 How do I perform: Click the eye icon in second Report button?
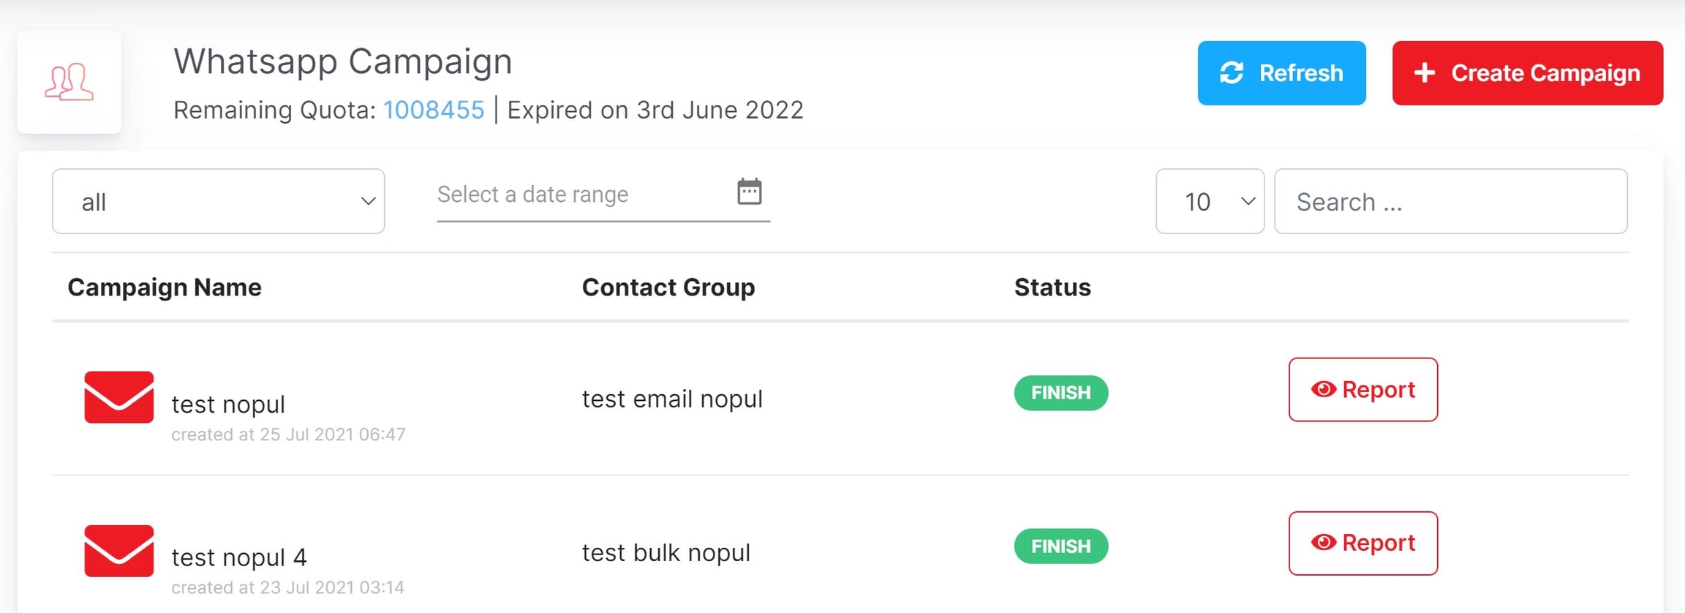coord(1323,543)
